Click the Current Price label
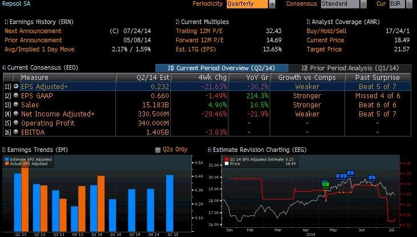417x237 pixels. [325, 40]
